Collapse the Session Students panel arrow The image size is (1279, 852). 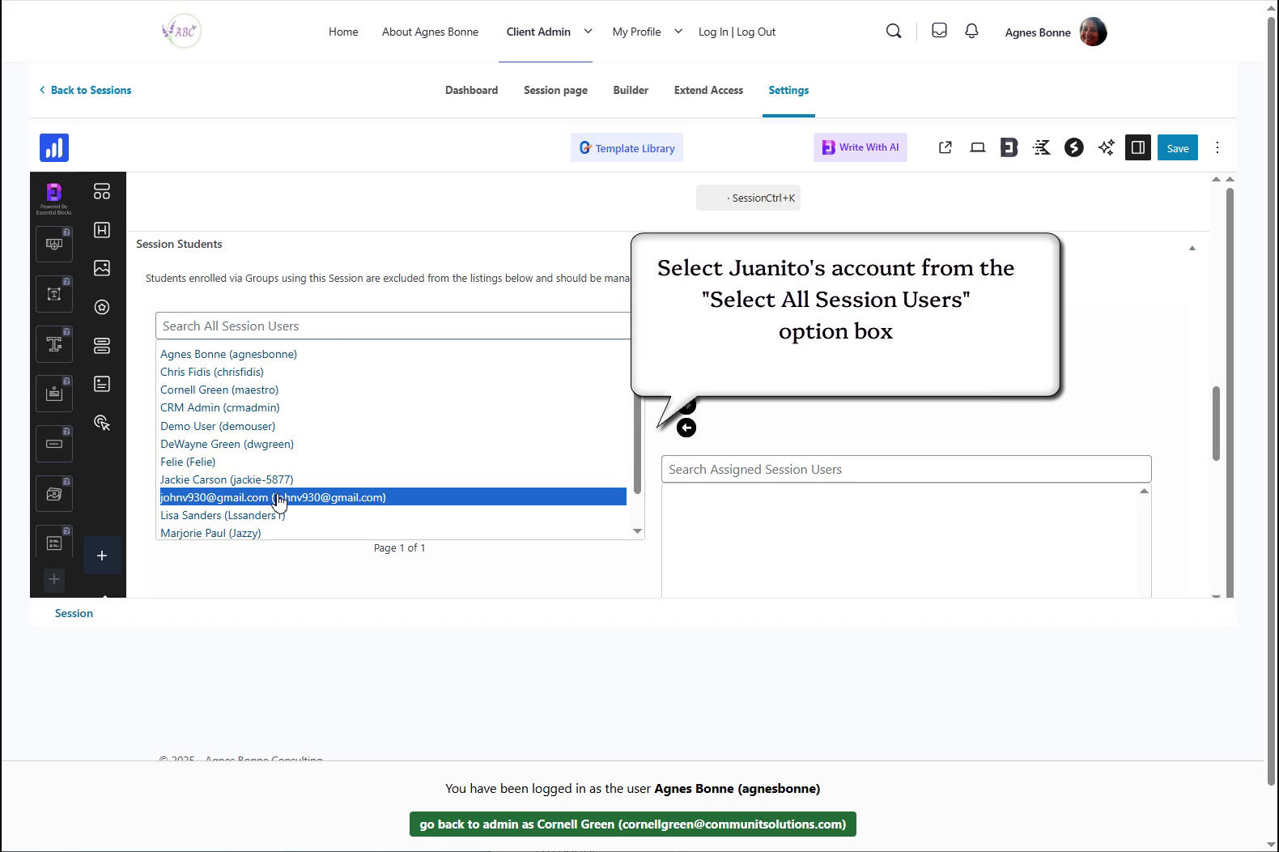coord(1192,248)
